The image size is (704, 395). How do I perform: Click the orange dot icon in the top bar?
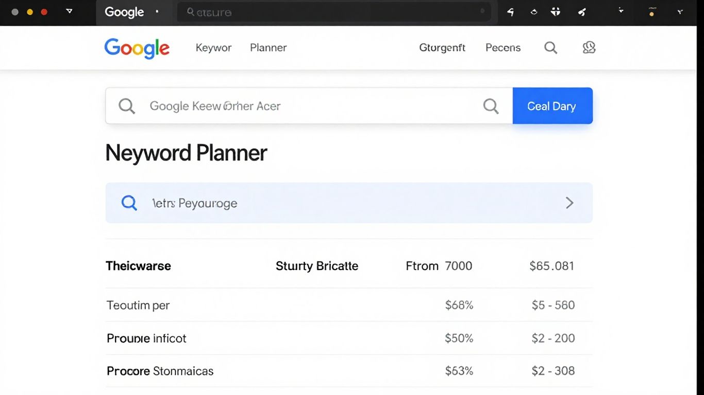pyautogui.click(x=652, y=12)
